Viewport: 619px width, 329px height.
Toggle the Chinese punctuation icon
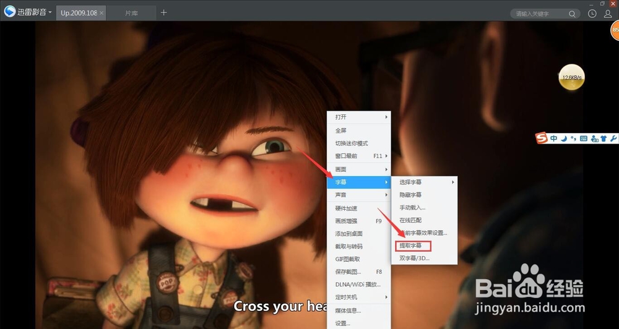[x=574, y=139]
